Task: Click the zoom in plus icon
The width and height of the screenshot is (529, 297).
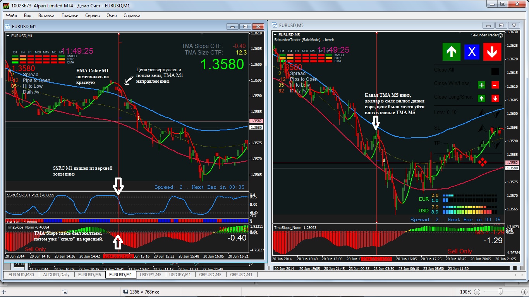Action: pyautogui.click(x=524, y=292)
